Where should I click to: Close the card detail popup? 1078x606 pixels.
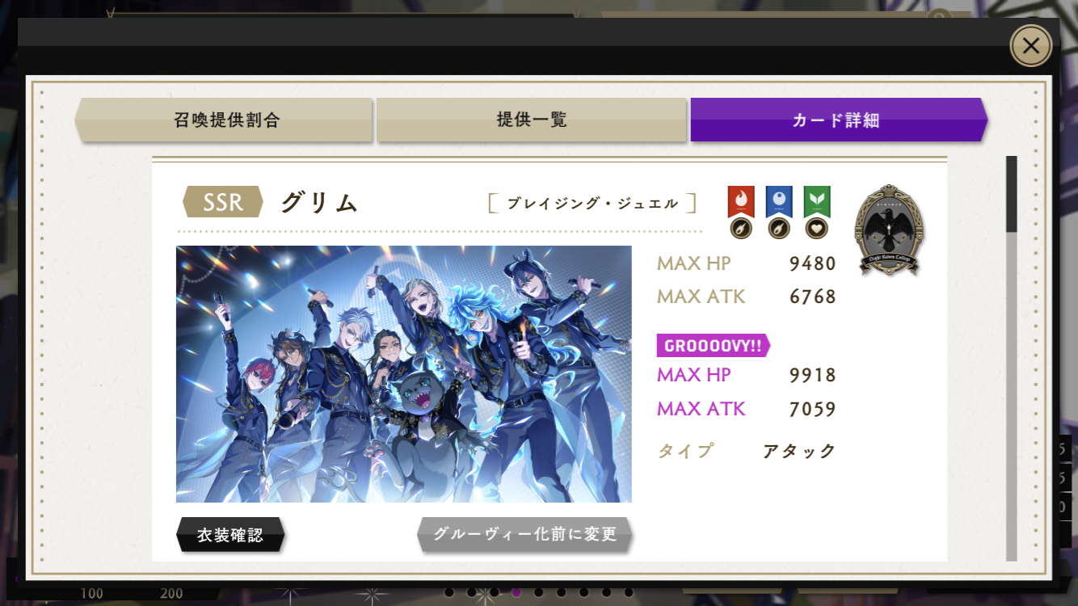(1031, 46)
